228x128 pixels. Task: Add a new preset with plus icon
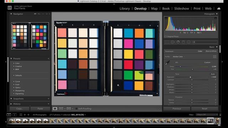click(x=48, y=59)
